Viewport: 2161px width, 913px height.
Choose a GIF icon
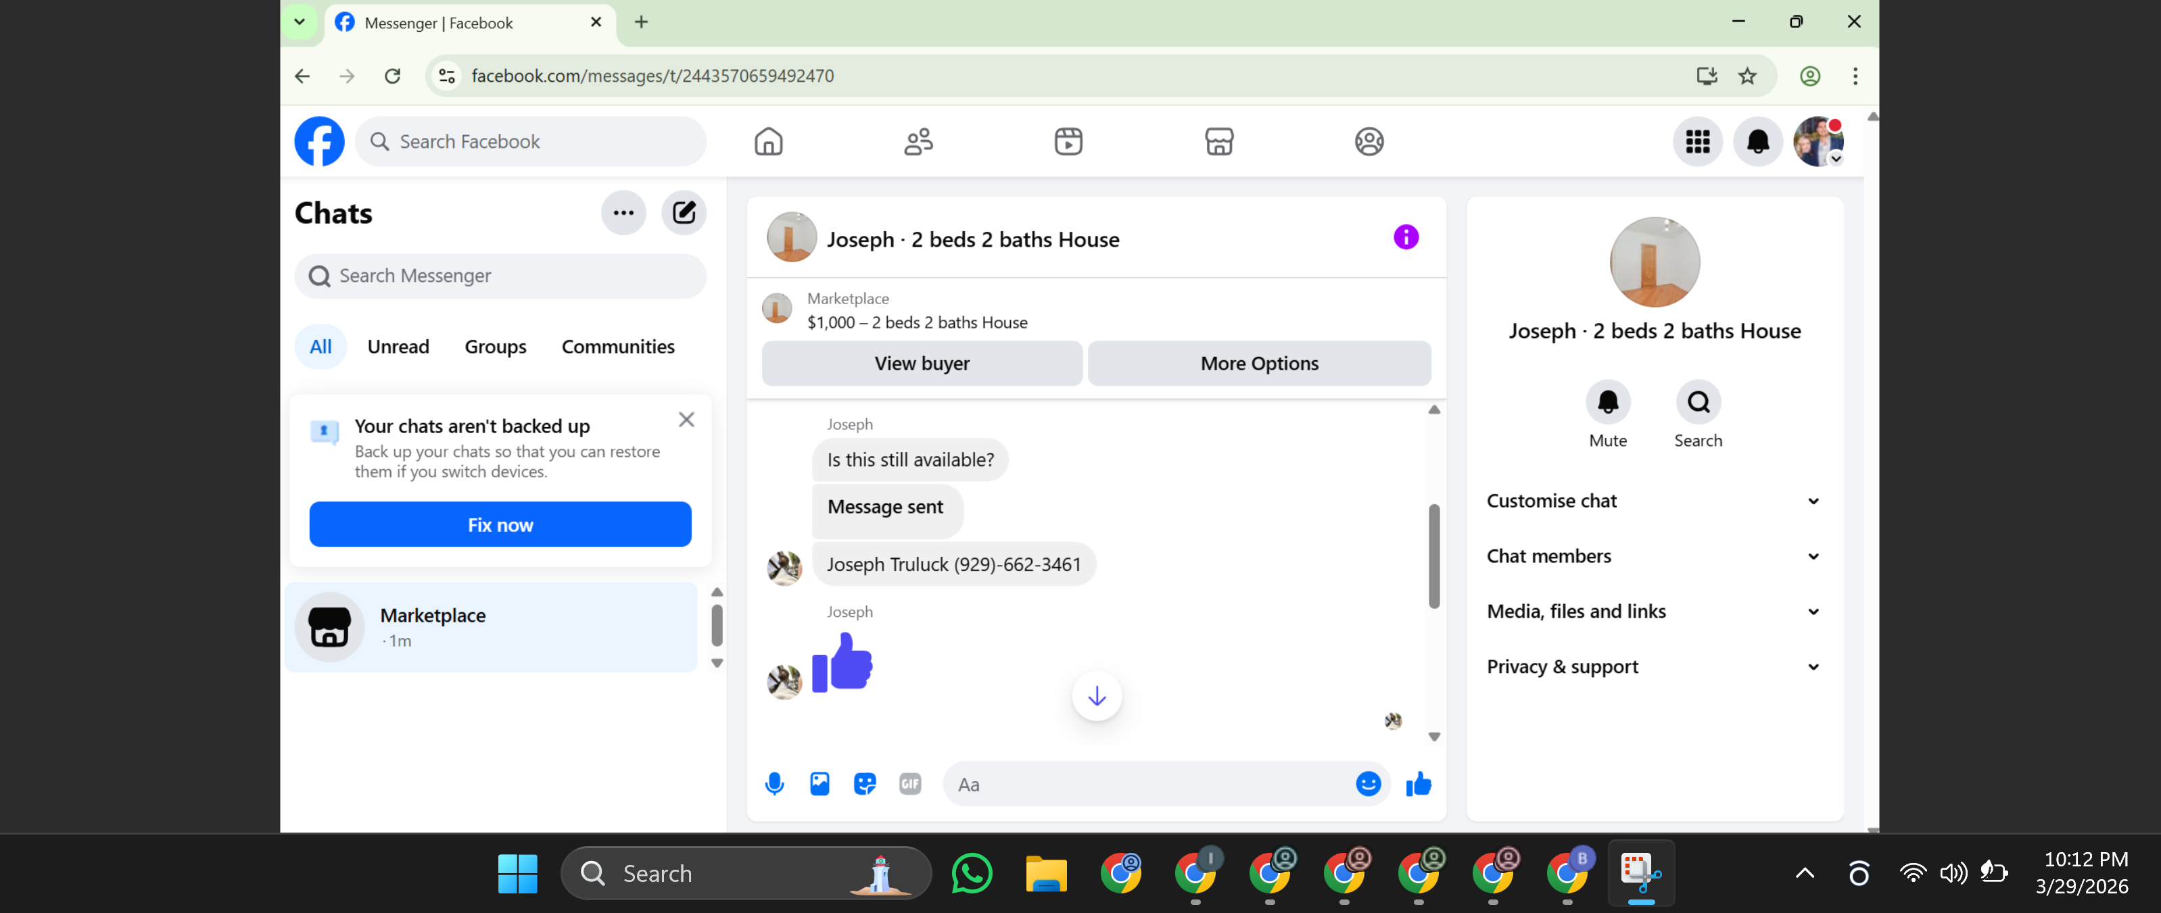pos(909,784)
